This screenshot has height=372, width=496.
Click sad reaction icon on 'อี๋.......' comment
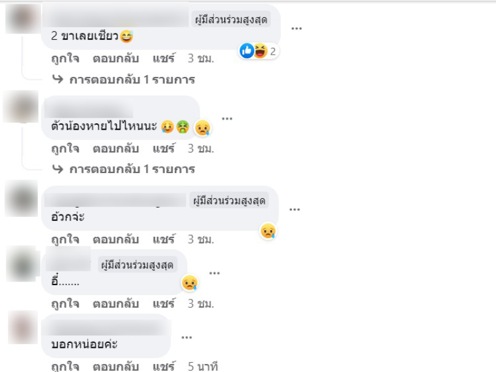[x=190, y=283]
